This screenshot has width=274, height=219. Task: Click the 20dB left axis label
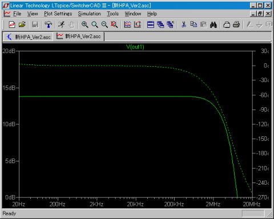(x=9, y=51)
